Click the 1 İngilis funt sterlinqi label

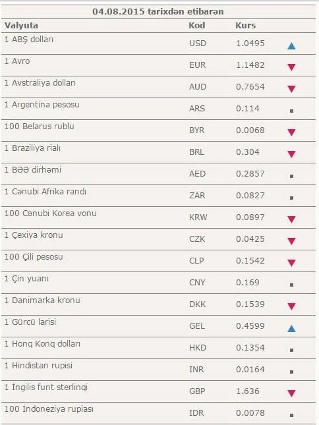(x=45, y=387)
